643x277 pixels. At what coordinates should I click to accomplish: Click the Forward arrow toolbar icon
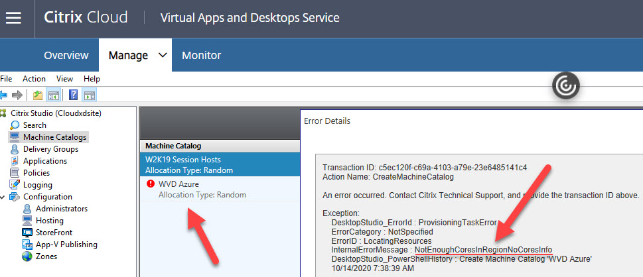tap(17, 95)
